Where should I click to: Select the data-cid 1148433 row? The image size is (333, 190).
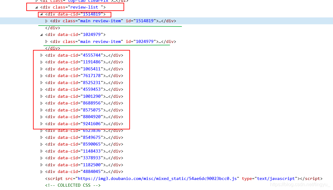tap(84, 151)
